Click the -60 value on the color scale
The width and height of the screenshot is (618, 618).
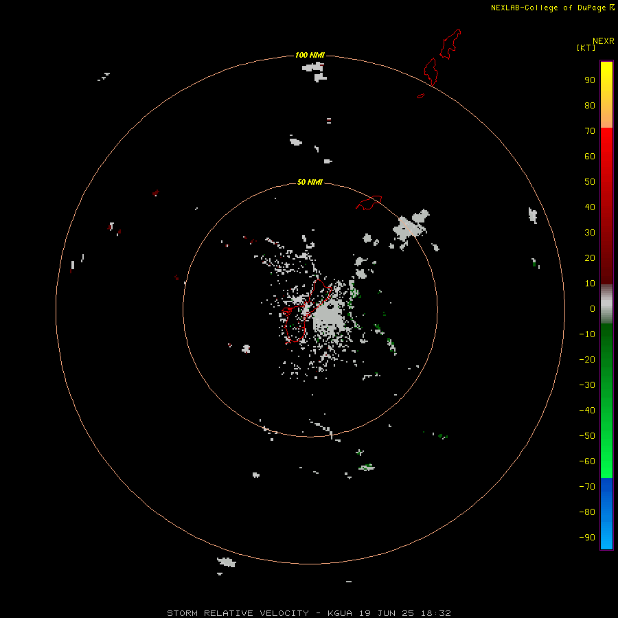pos(587,461)
